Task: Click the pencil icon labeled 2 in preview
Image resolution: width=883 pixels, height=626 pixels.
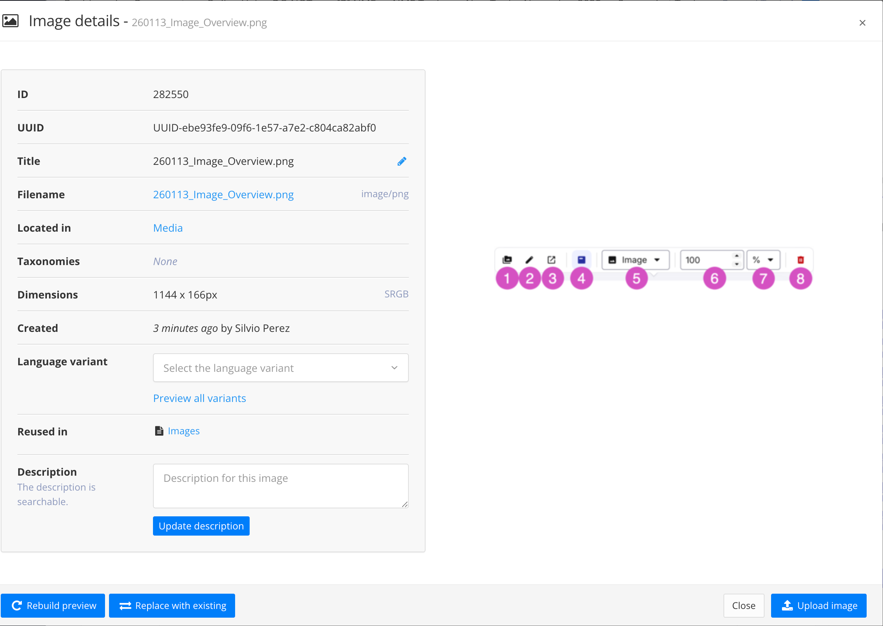Action: click(x=529, y=260)
